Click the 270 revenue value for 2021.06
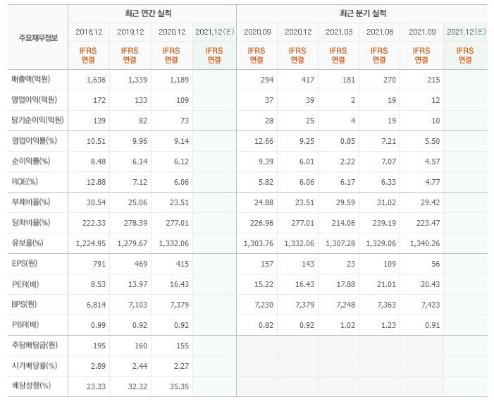Screen dimensions: 494x402 tap(390, 80)
